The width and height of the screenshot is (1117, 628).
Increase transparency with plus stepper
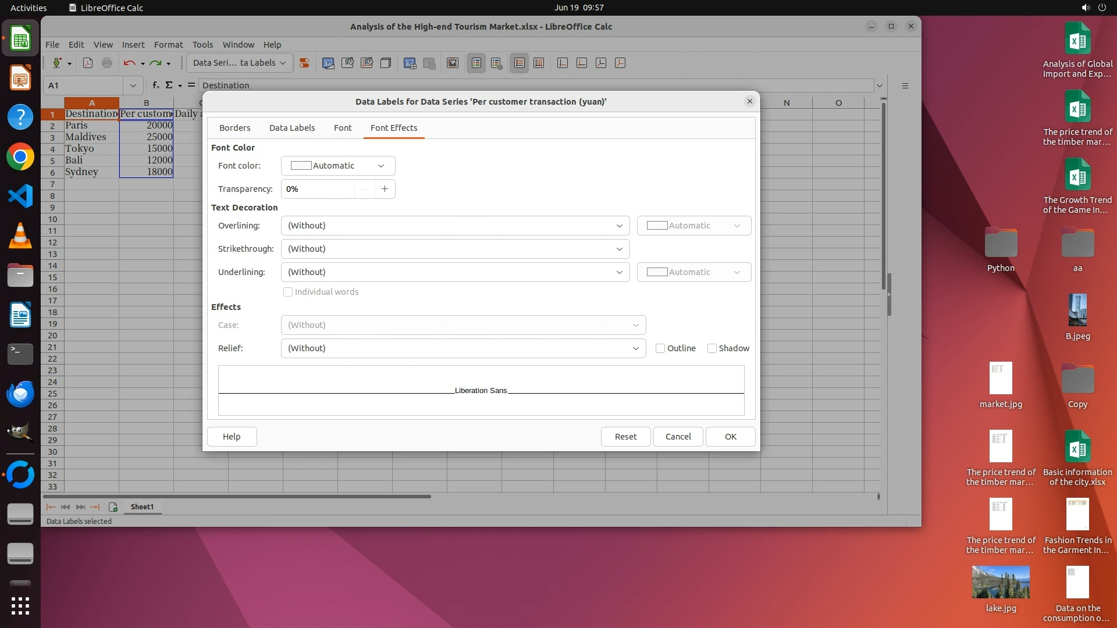click(x=385, y=189)
